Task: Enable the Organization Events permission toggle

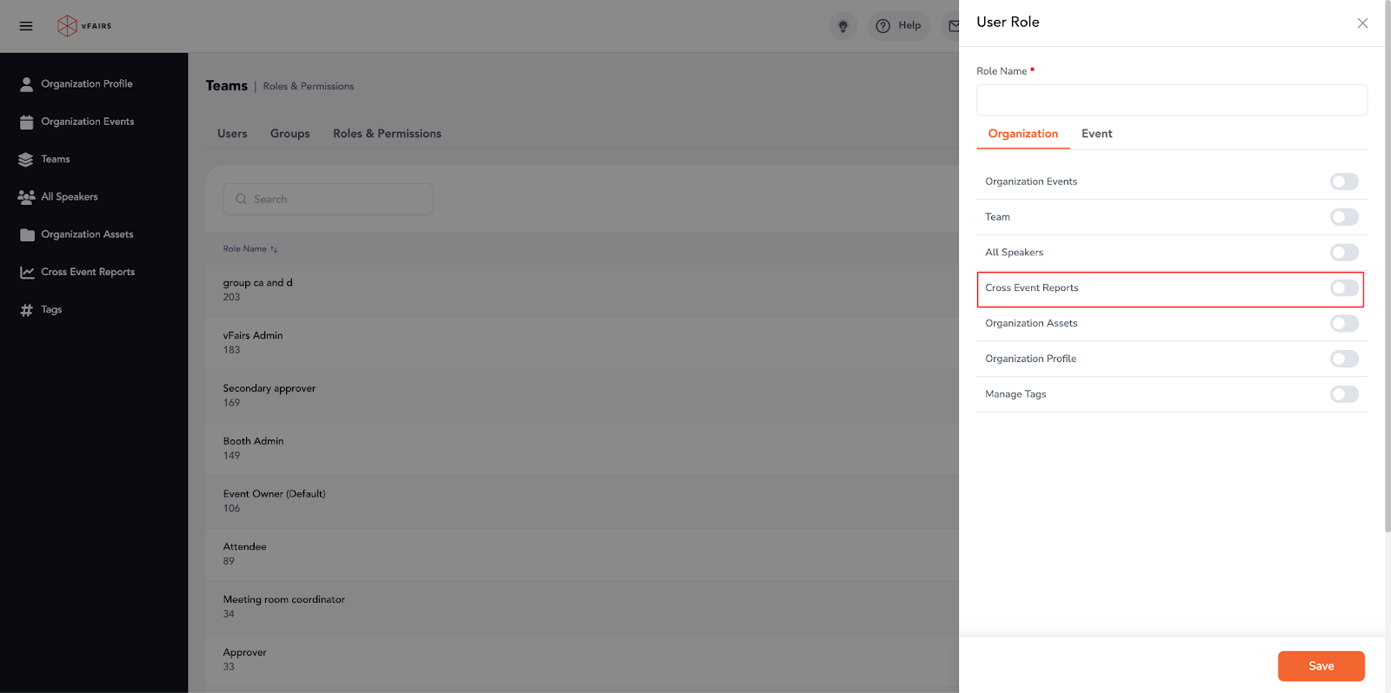Action: pos(1343,181)
